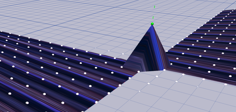Select small white dot on upper plane nearest spike
This screenshot has width=236, height=112.
123,54
